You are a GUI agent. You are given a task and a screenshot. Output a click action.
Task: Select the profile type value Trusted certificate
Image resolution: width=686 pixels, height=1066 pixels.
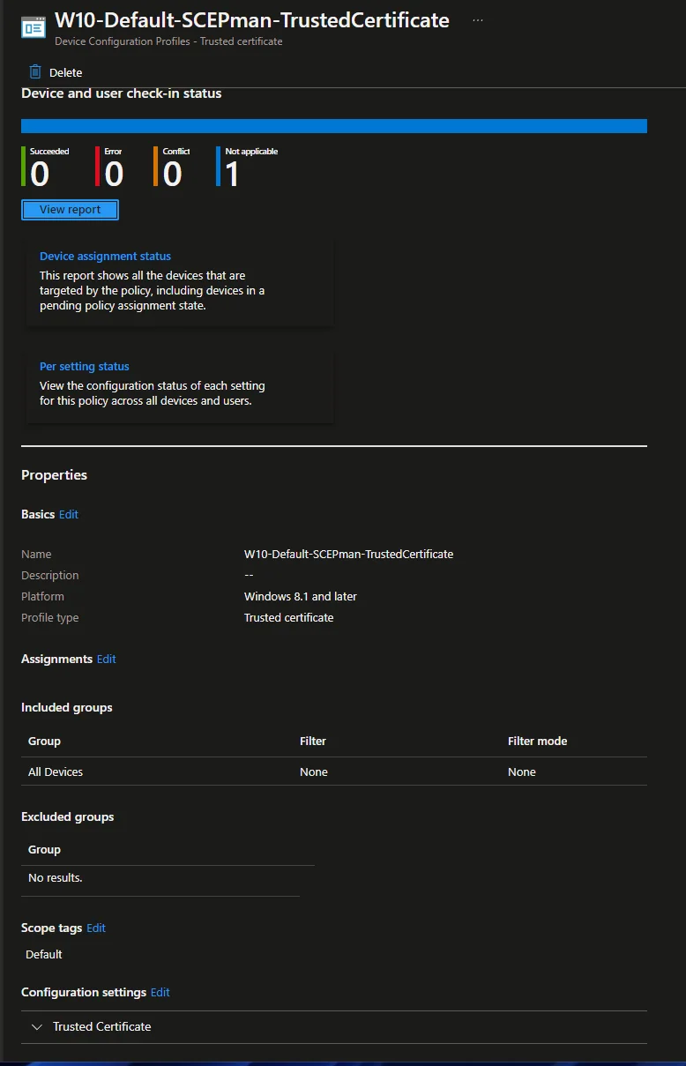coord(288,618)
